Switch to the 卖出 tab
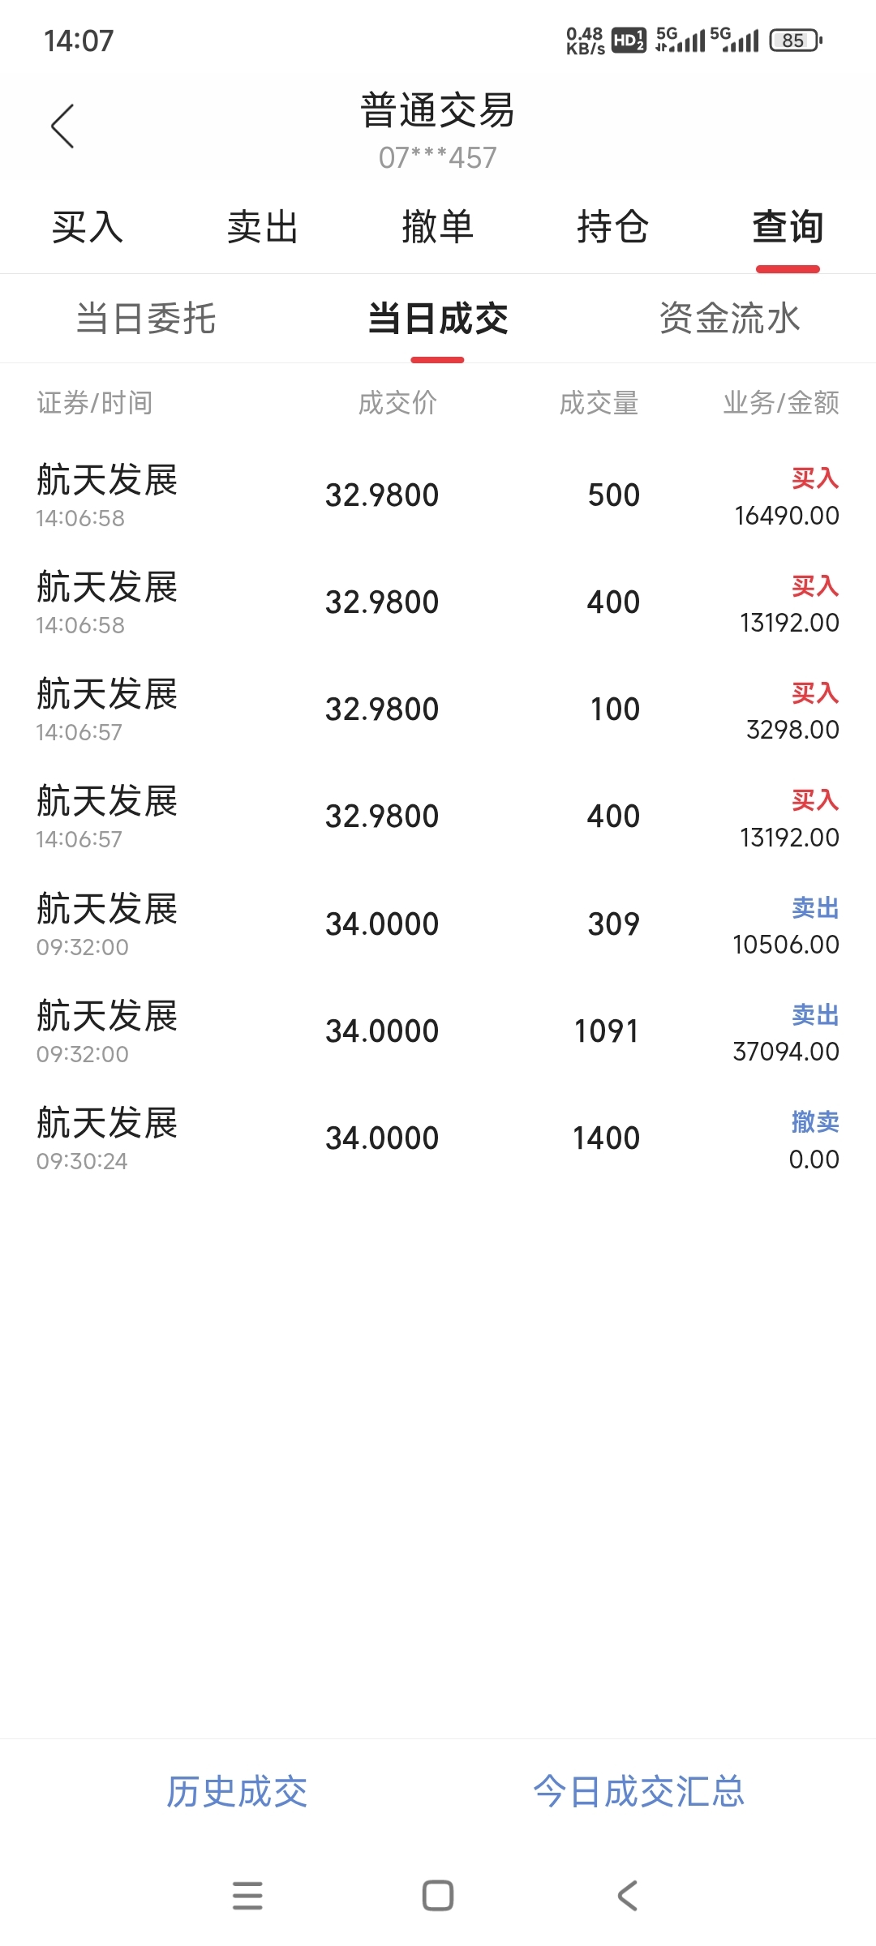This screenshot has height=1946, width=876. coord(263,227)
